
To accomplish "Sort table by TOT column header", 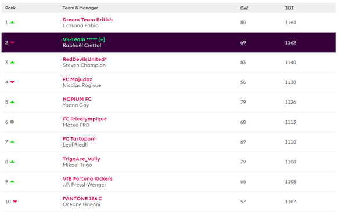I will coord(289,8).
